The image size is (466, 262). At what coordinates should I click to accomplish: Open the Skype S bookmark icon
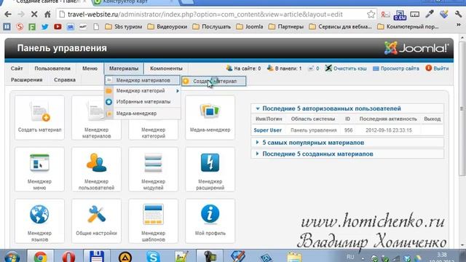20,27
